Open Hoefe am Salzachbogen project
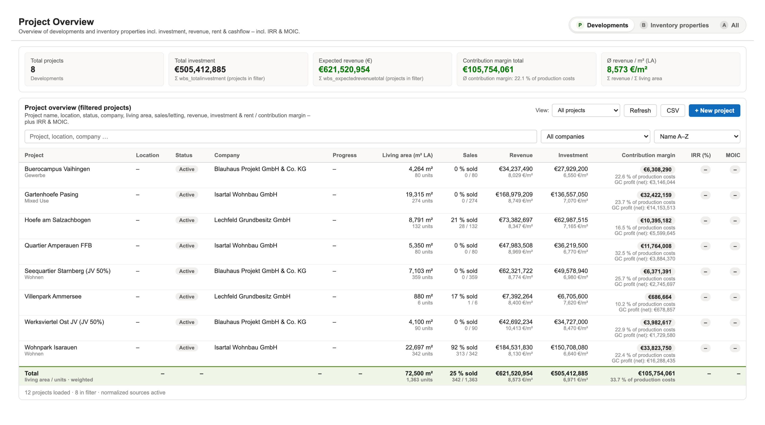This screenshot has width=765, height=425. [58, 220]
